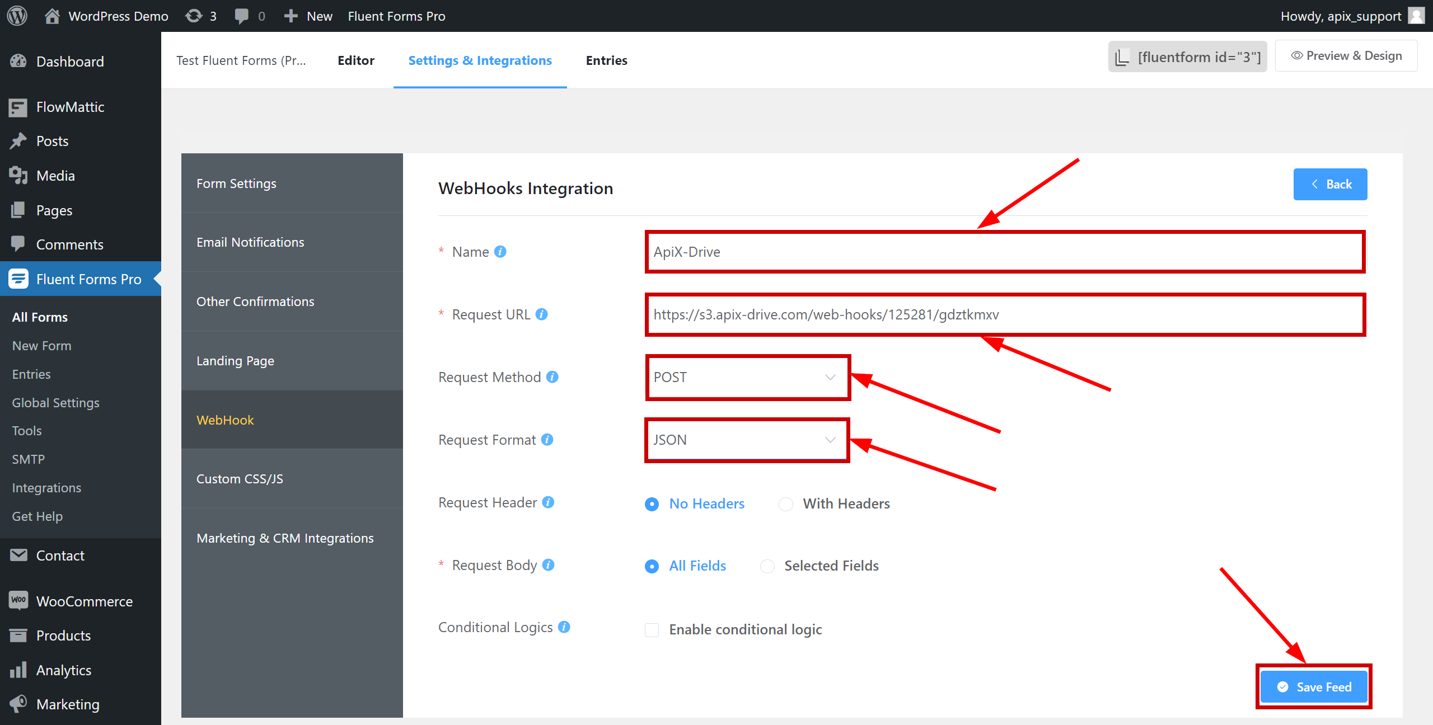Open the Integrations submenu link

(x=46, y=488)
